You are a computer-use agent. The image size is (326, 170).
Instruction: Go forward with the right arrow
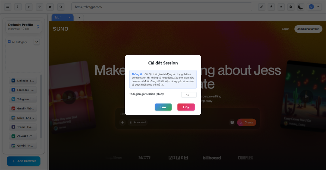pyautogui.click(x=39, y=7)
